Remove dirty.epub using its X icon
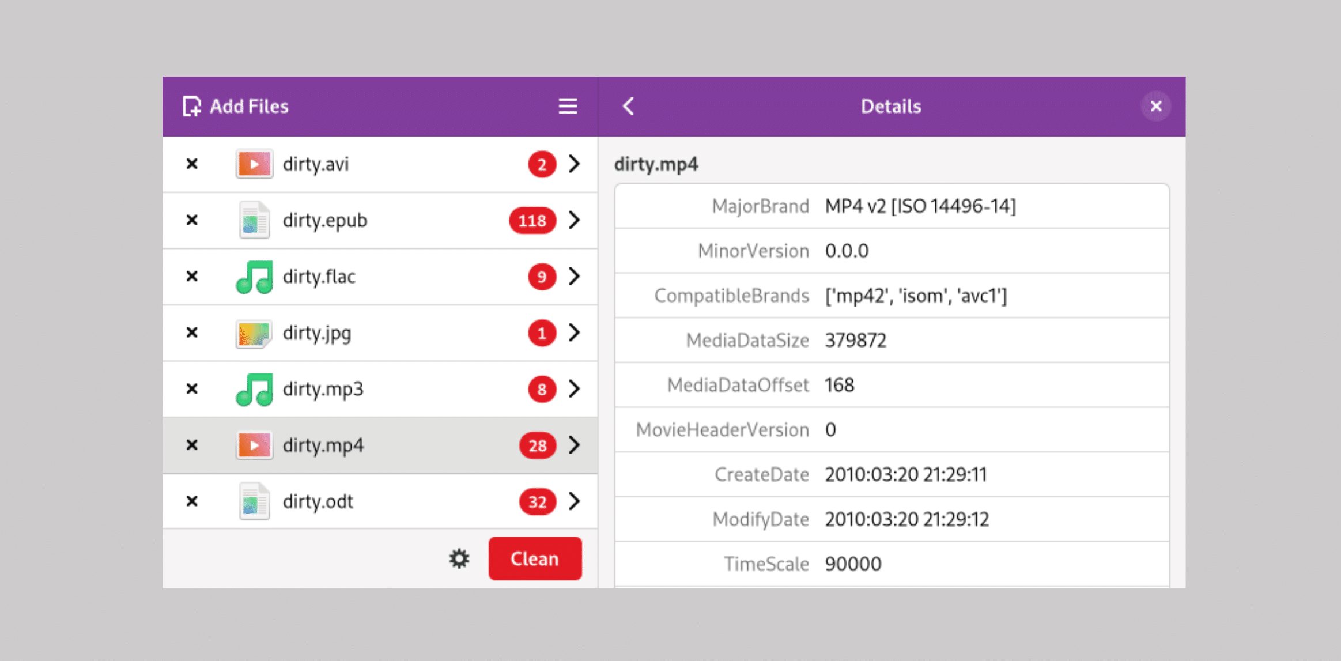This screenshot has width=1341, height=661. [x=192, y=220]
